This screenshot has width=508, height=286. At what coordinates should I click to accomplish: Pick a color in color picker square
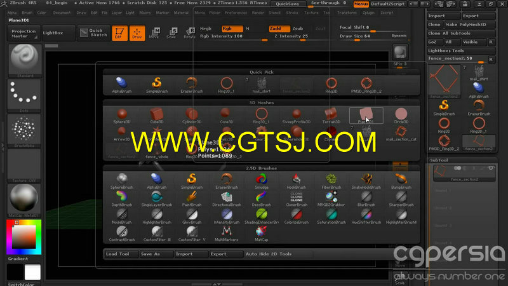click(23, 237)
